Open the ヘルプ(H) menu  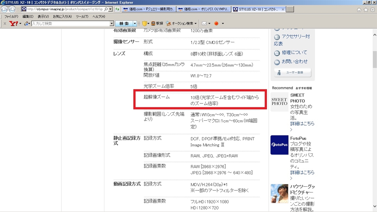pos(99,17)
